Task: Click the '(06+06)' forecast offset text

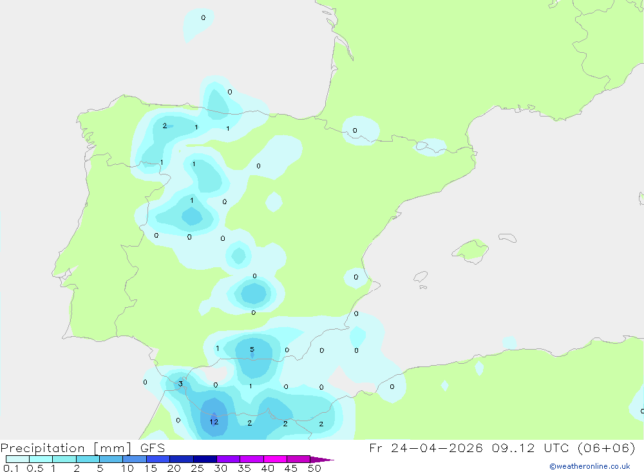Action: point(607,448)
